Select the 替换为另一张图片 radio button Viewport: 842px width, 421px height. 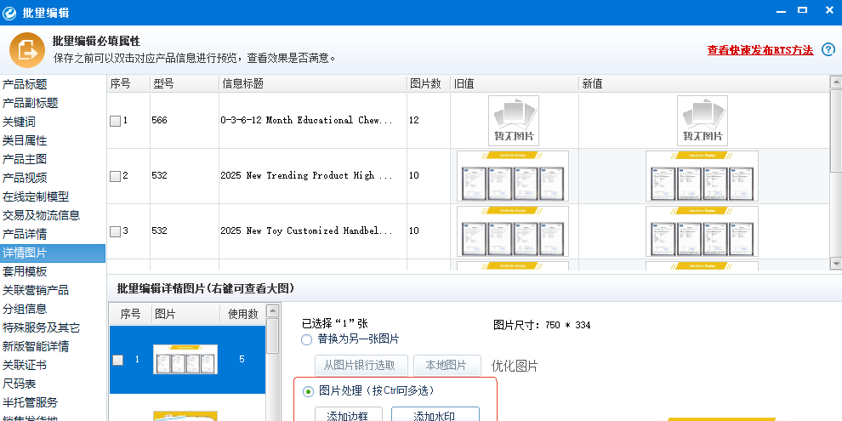[307, 339]
